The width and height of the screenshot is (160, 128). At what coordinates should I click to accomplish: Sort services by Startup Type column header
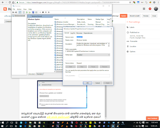(x=100, y=19)
